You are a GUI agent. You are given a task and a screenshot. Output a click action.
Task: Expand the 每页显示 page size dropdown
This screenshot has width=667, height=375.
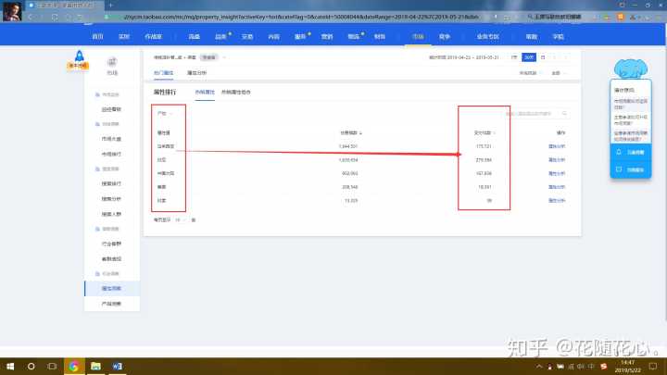point(180,219)
